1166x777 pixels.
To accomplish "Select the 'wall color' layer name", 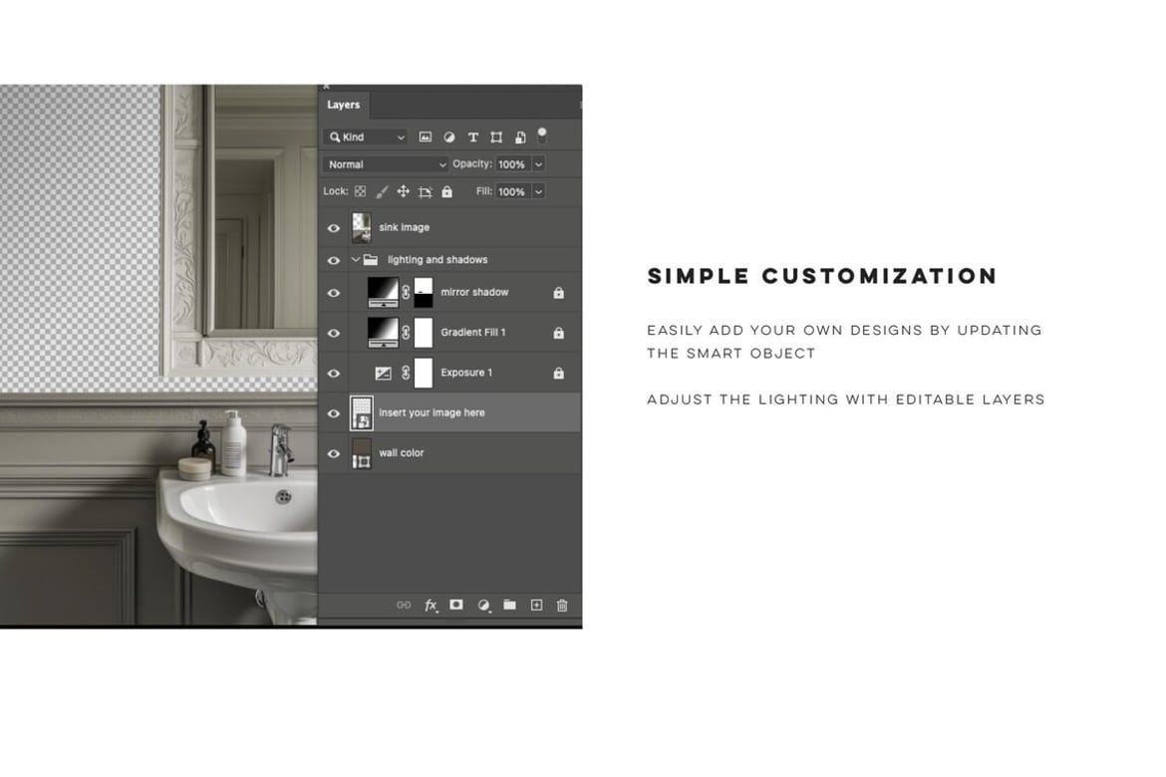I will click(402, 453).
